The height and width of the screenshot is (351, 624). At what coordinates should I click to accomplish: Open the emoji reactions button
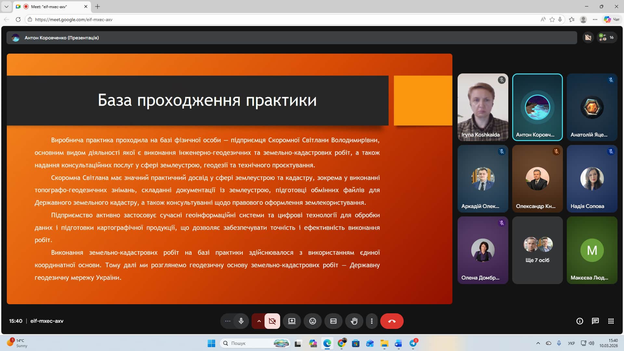click(x=313, y=321)
